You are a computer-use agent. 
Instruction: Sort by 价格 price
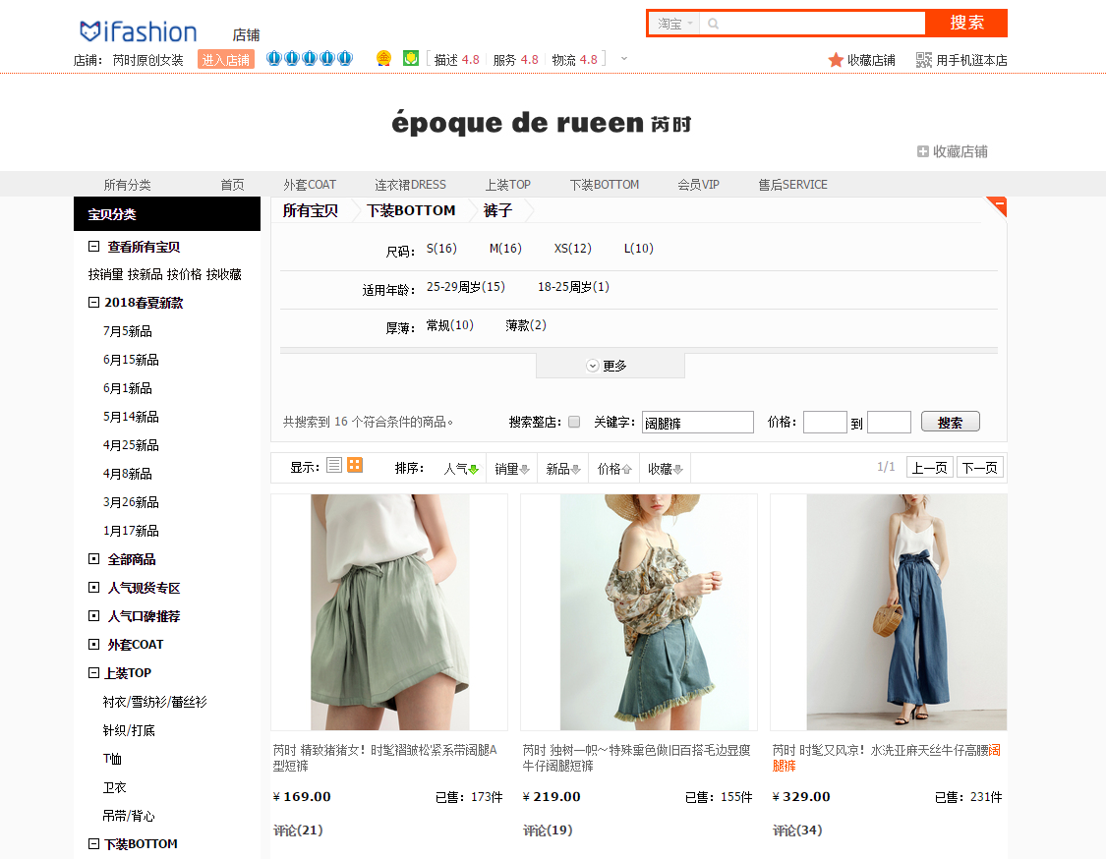(614, 468)
